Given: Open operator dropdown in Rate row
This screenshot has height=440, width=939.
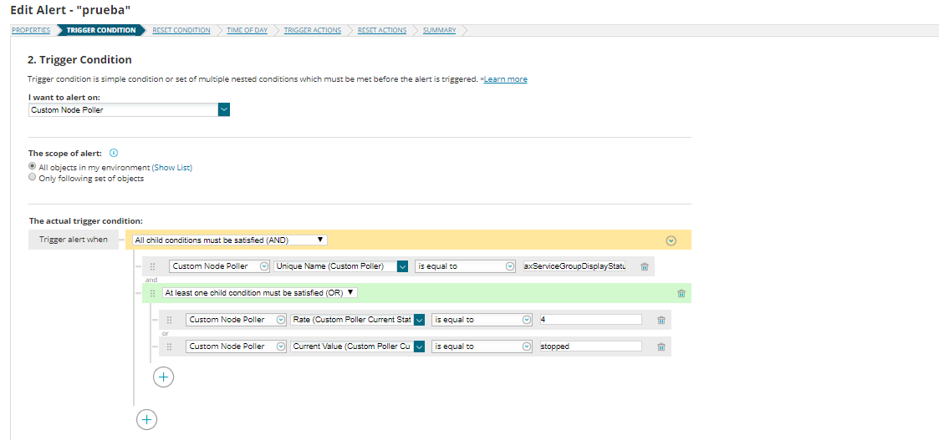Looking at the screenshot, I should click(x=482, y=320).
